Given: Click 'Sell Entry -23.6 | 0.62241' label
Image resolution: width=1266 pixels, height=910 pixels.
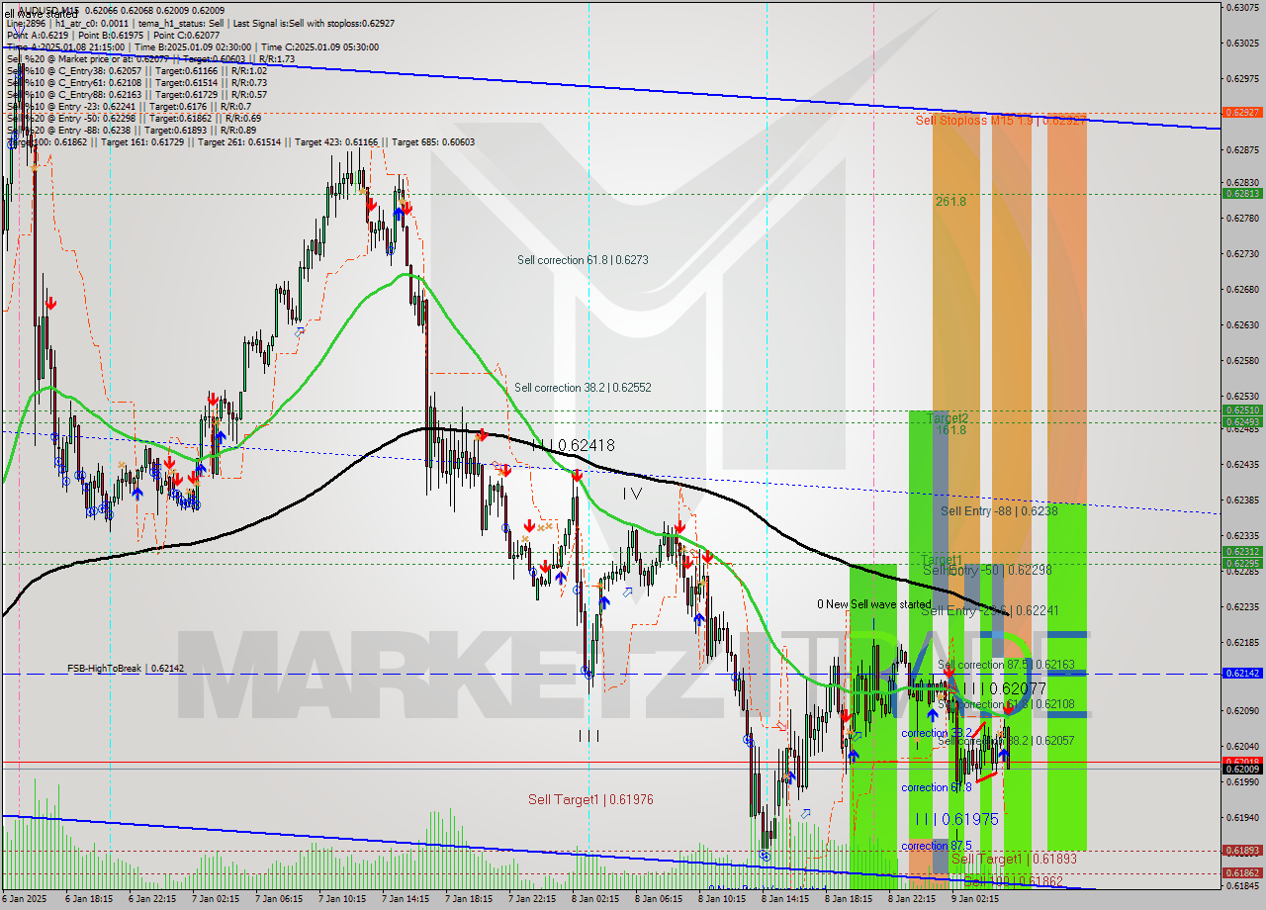Looking at the screenshot, I should click(990, 611).
